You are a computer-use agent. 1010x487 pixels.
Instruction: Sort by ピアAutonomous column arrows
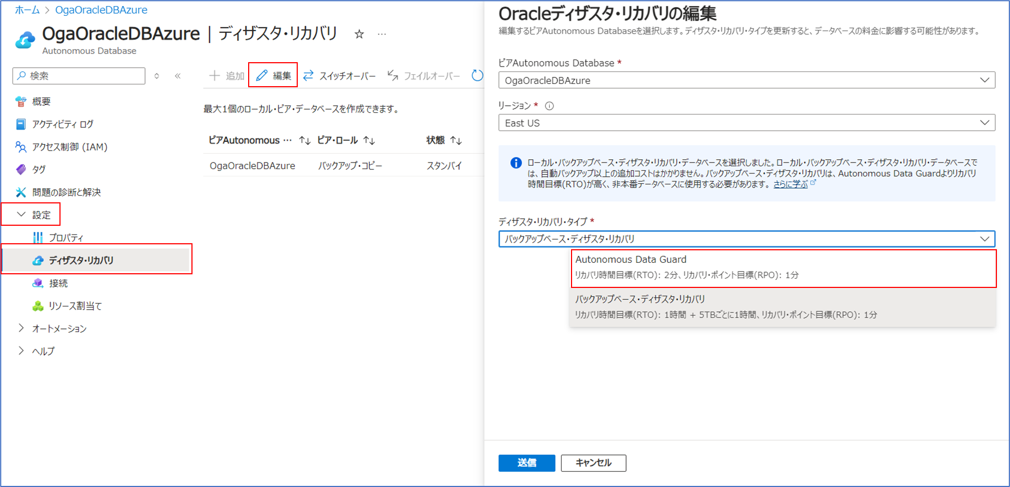[x=305, y=141]
